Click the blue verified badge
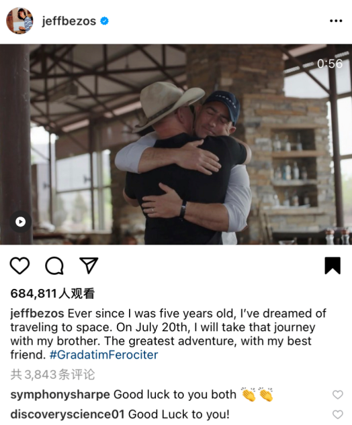The height and width of the screenshot is (425, 352). pyautogui.click(x=105, y=21)
